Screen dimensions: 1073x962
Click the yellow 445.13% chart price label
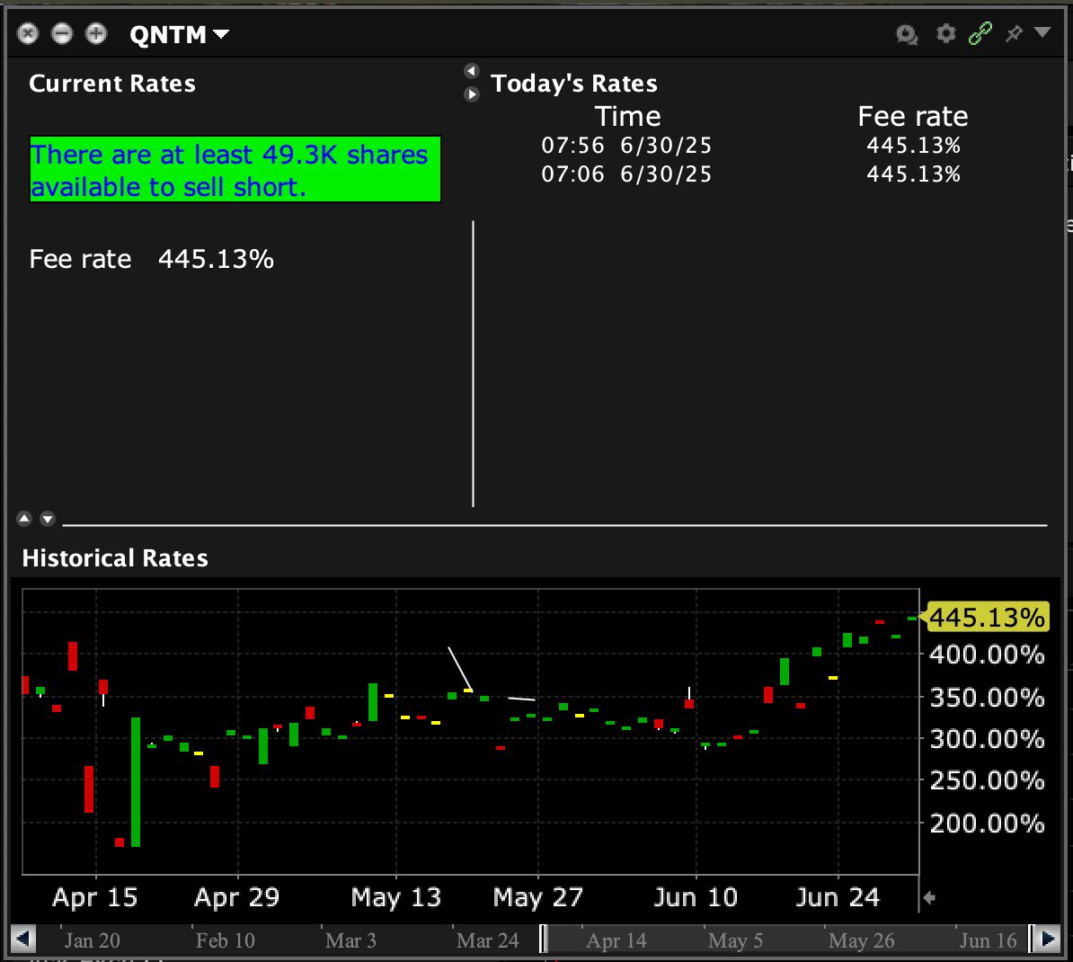tap(986, 617)
